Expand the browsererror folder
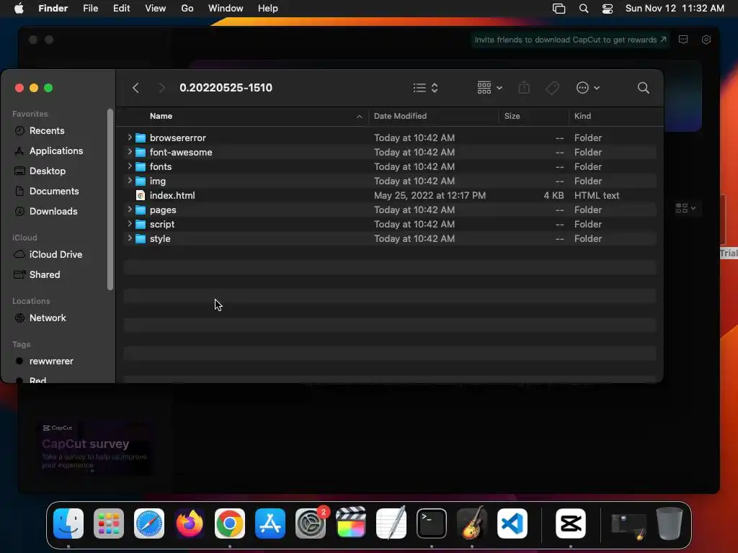 click(130, 138)
